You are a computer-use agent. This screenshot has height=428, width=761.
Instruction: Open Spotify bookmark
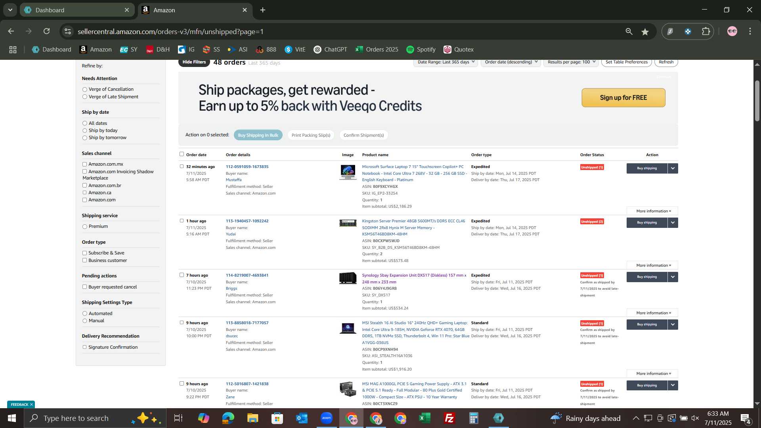click(421, 50)
